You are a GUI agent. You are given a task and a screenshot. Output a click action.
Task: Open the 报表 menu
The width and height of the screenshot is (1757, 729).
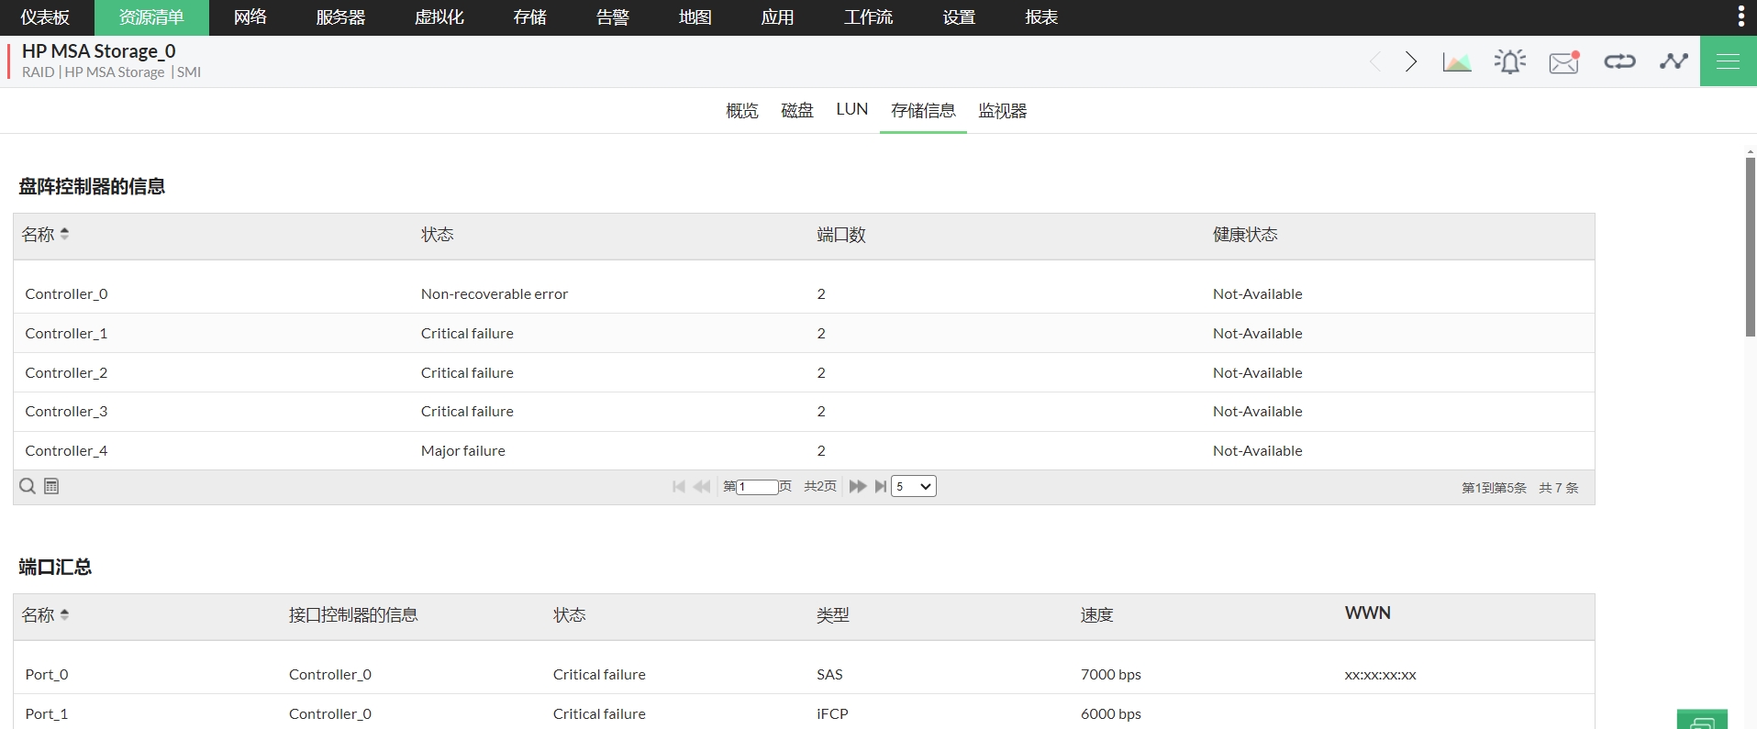pyautogui.click(x=1041, y=17)
